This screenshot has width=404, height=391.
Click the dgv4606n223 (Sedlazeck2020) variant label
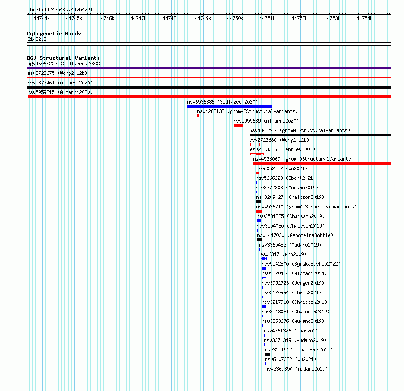[64, 64]
